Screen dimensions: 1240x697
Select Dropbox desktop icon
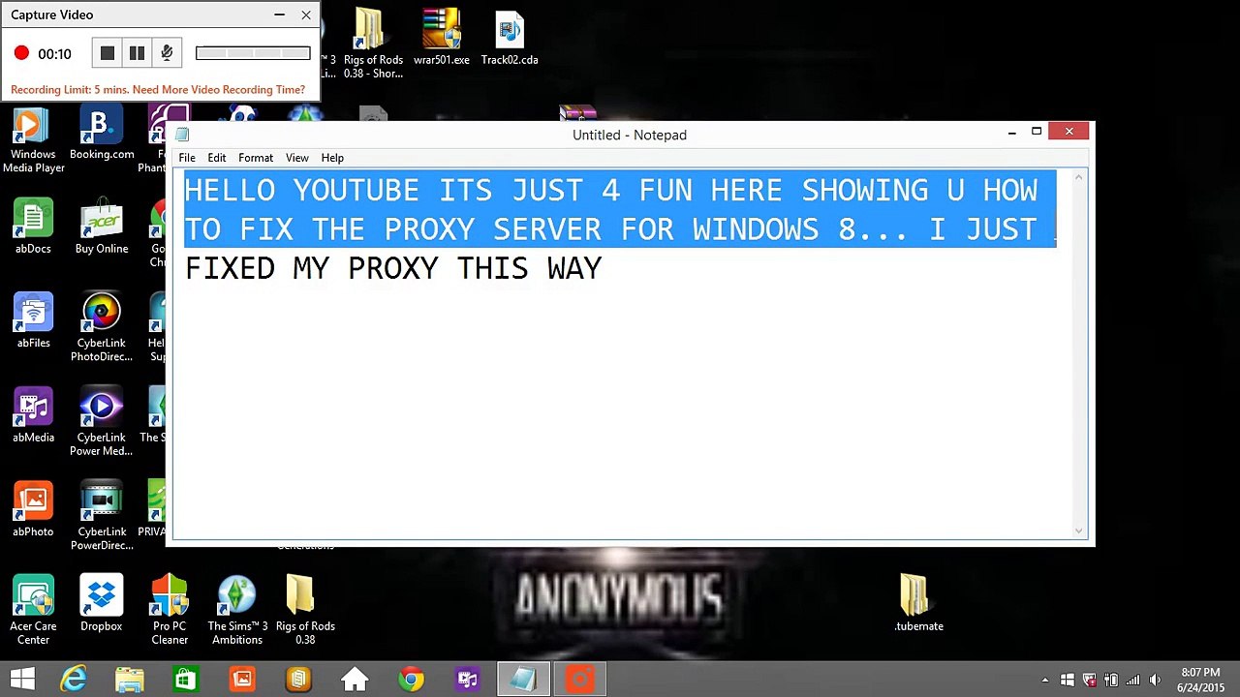pyautogui.click(x=102, y=604)
